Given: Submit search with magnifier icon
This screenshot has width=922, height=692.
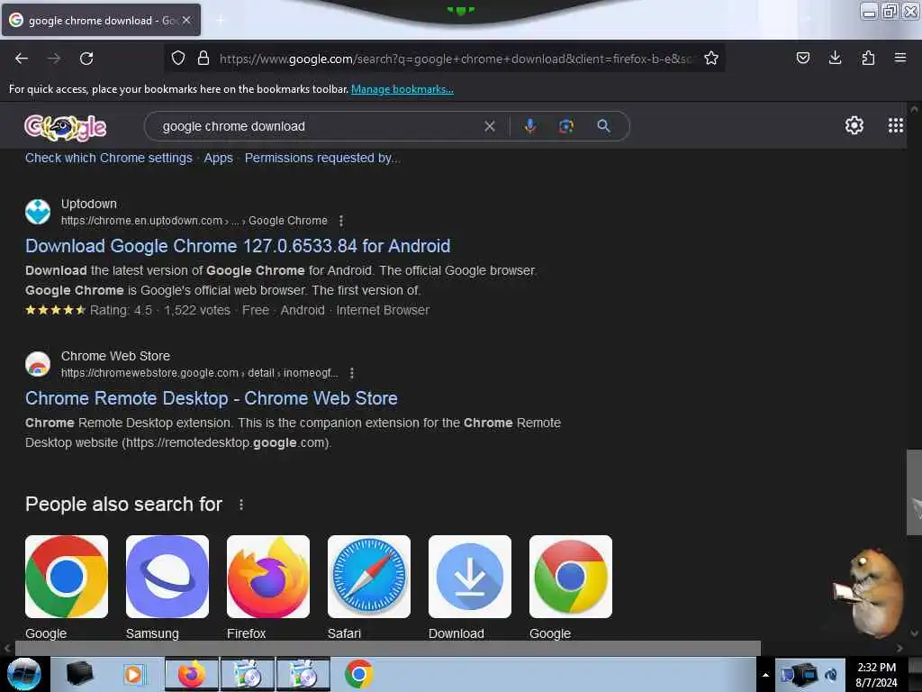Looking at the screenshot, I should pyautogui.click(x=603, y=126).
